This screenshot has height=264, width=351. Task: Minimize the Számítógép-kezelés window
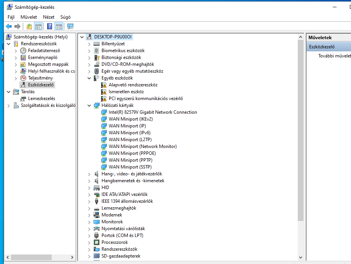click(335, 7)
